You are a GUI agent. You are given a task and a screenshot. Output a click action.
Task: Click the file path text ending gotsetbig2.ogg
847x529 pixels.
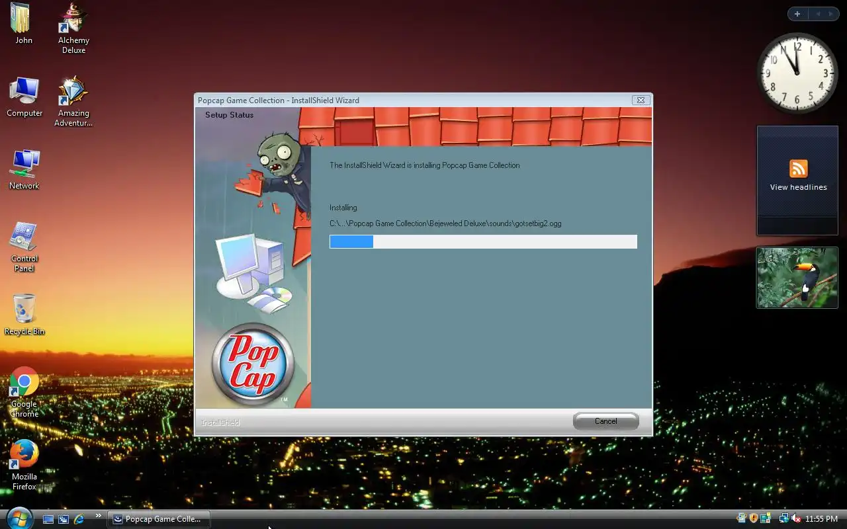pos(445,224)
